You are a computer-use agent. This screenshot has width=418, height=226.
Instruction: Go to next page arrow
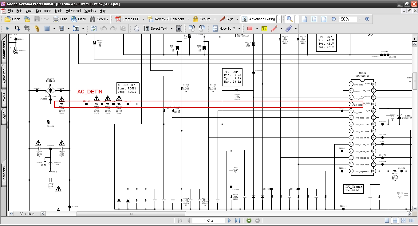(229, 220)
